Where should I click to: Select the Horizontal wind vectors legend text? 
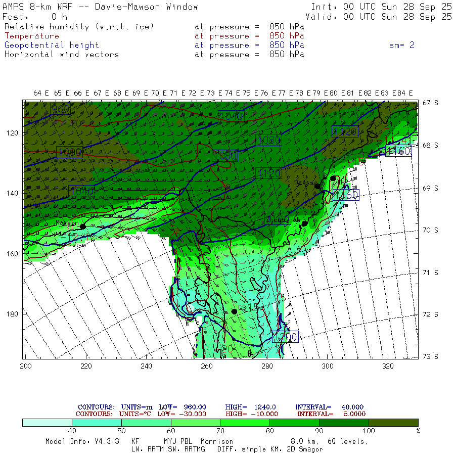62,54
